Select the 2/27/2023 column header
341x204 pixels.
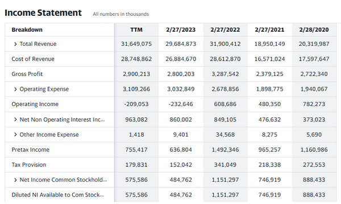181,29
